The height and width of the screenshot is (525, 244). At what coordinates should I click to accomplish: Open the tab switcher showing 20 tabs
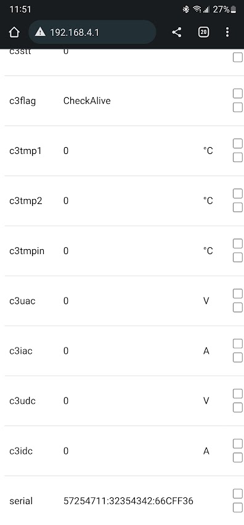click(203, 32)
